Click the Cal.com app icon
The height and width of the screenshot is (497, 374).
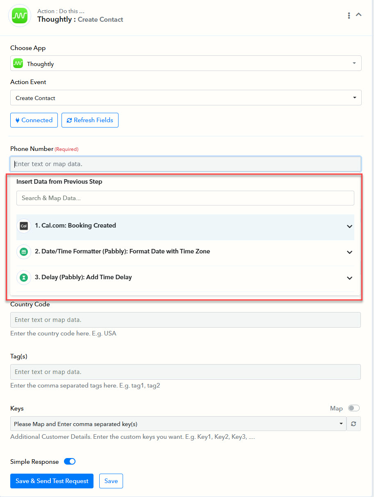24,226
